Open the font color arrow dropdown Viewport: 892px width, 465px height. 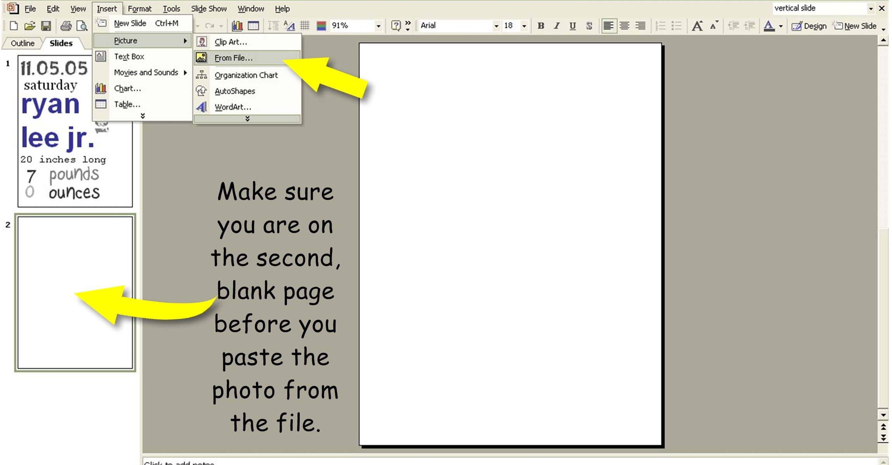coord(781,26)
